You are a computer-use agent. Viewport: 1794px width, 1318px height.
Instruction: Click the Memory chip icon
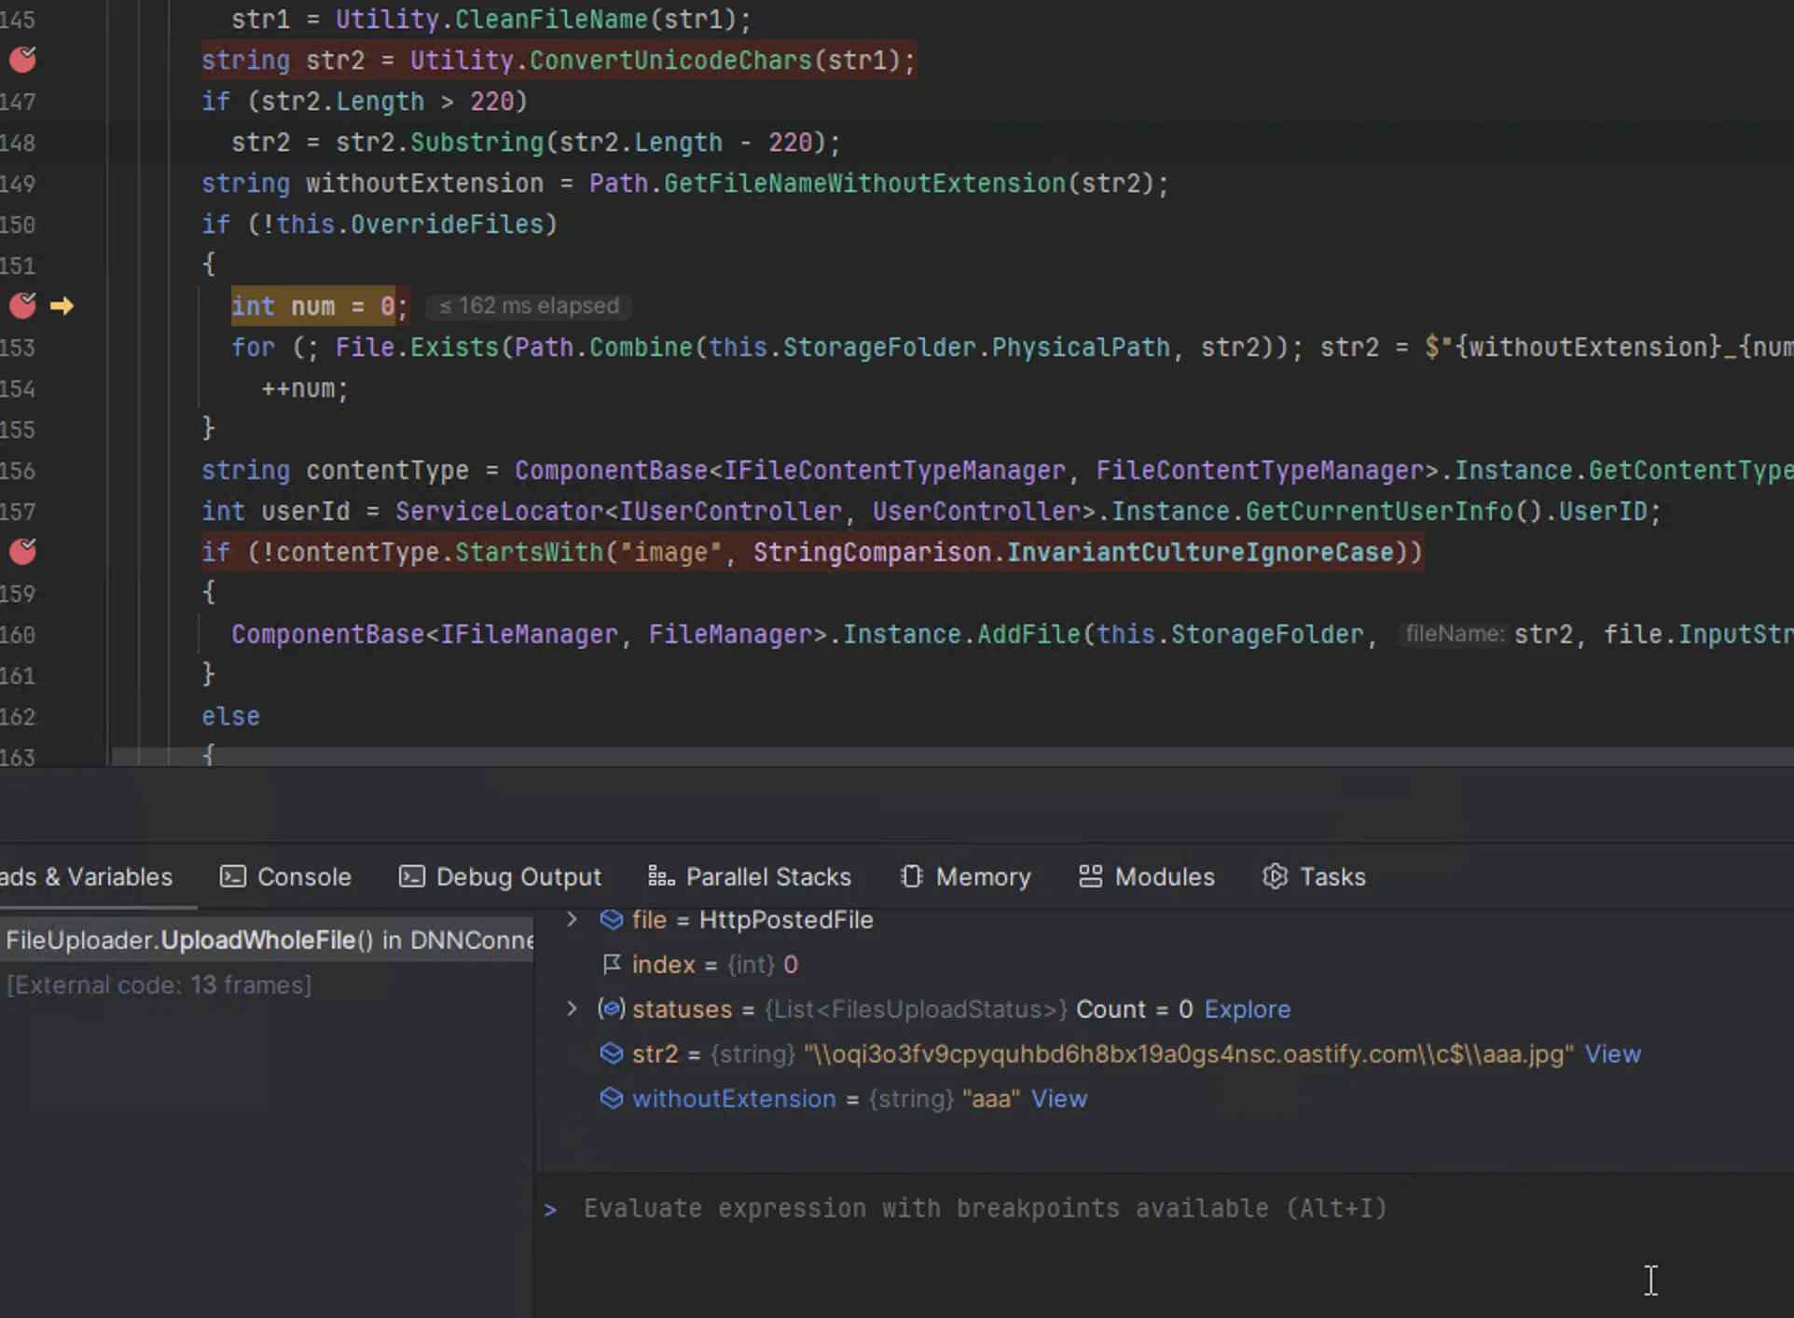click(912, 877)
